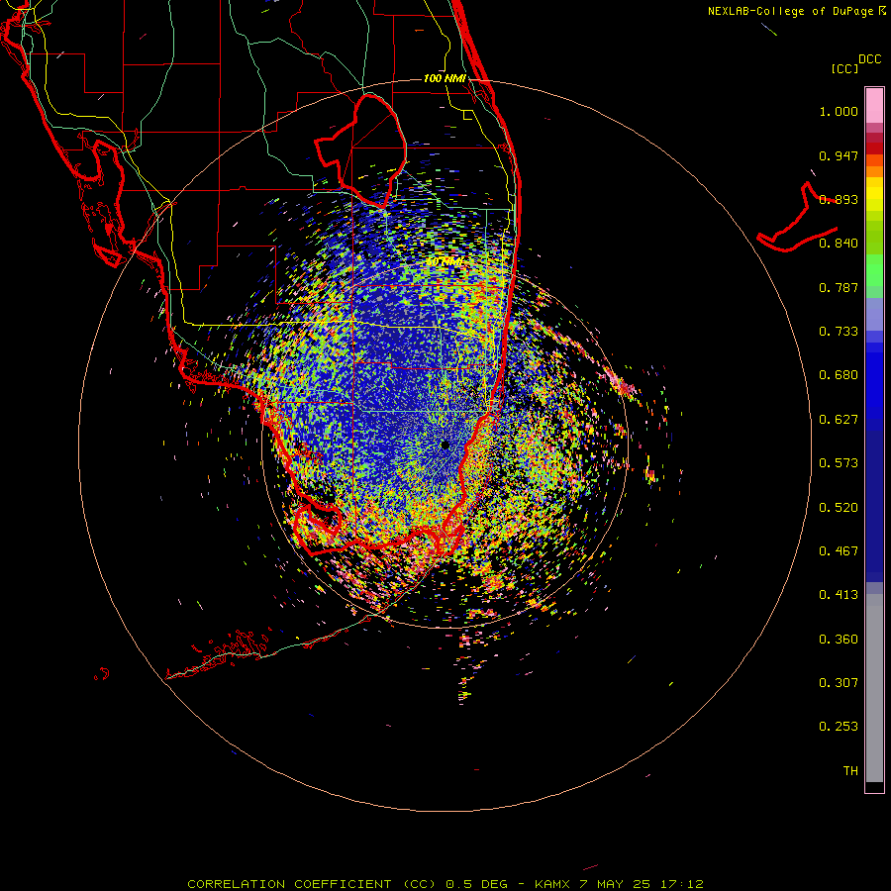
Task: Click the Correlation Coefficient KAMX caption text
Action: [445, 884]
